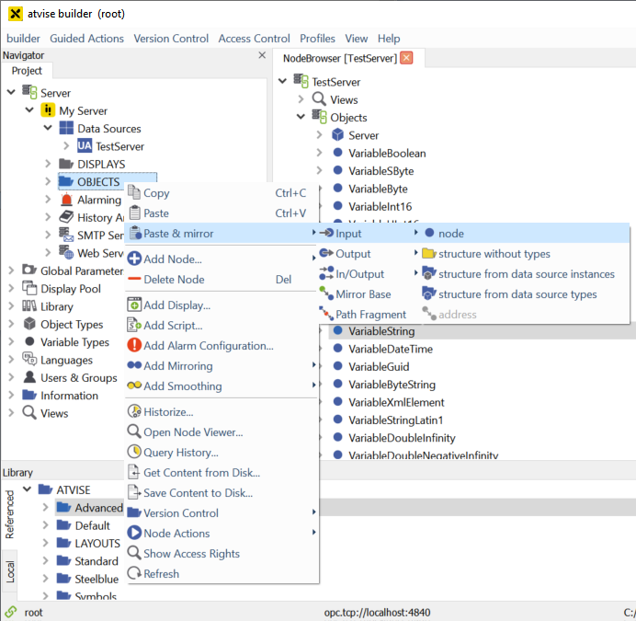Image resolution: width=636 pixels, height=621 pixels.
Task: Open the Version Control menu
Action: (171, 39)
